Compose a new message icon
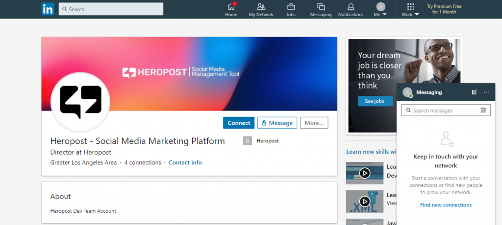The image size is (502, 225). (x=474, y=92)
